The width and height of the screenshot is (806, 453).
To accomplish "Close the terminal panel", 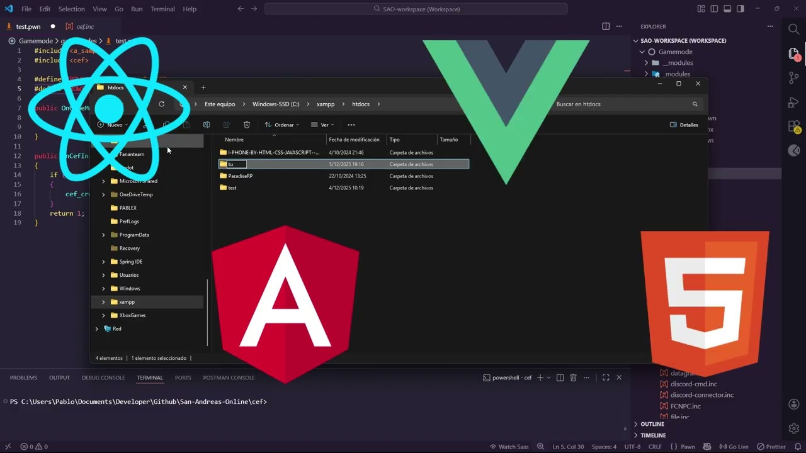I will click(x=619, y=377).
